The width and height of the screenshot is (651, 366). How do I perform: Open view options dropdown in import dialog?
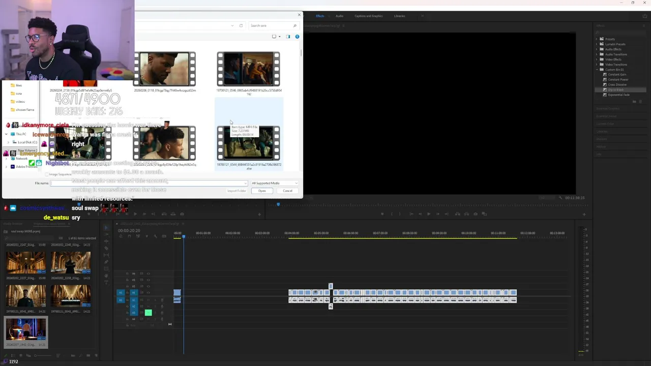[280, 37]
